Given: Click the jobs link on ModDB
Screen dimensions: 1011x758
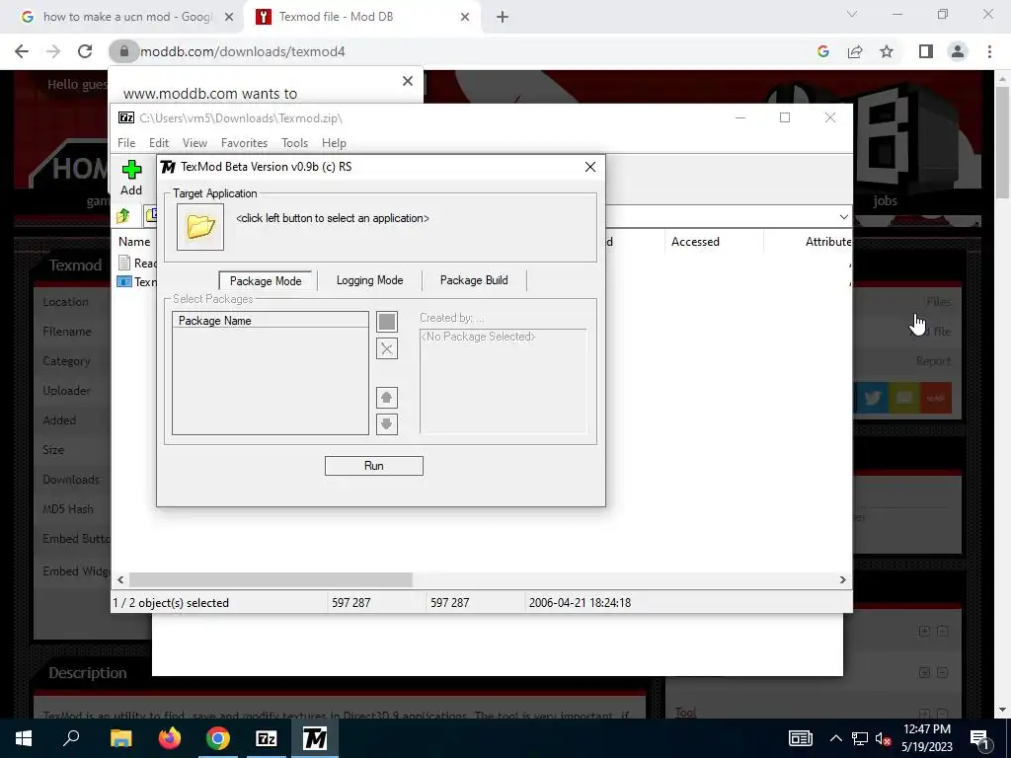Looking at the screenshot, I should tap(885, 200).
